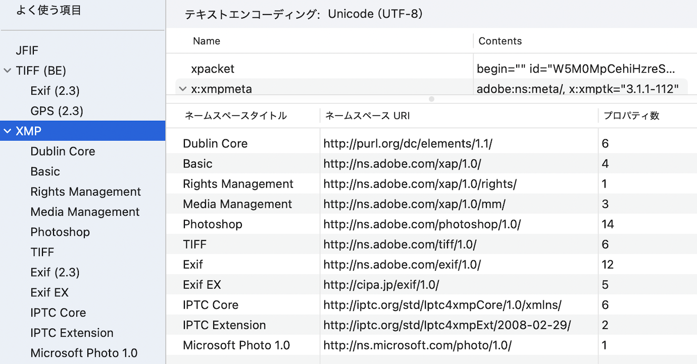
Task: Collapse the TIFF (BE) tree node
Action: point(7,71)
